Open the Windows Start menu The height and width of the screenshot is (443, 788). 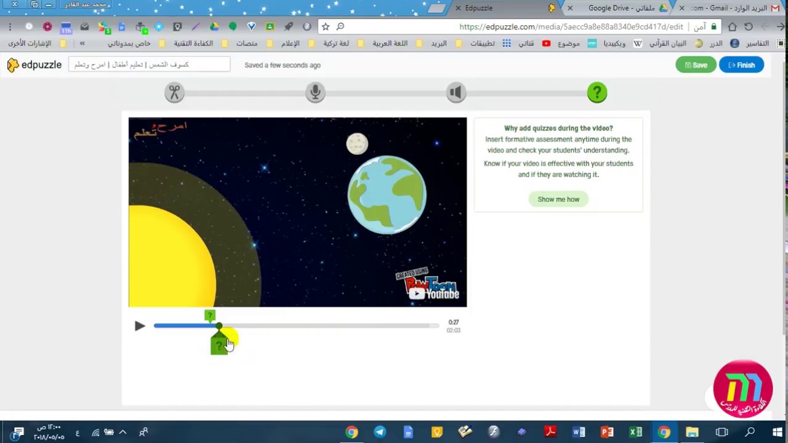click(777, 432)
